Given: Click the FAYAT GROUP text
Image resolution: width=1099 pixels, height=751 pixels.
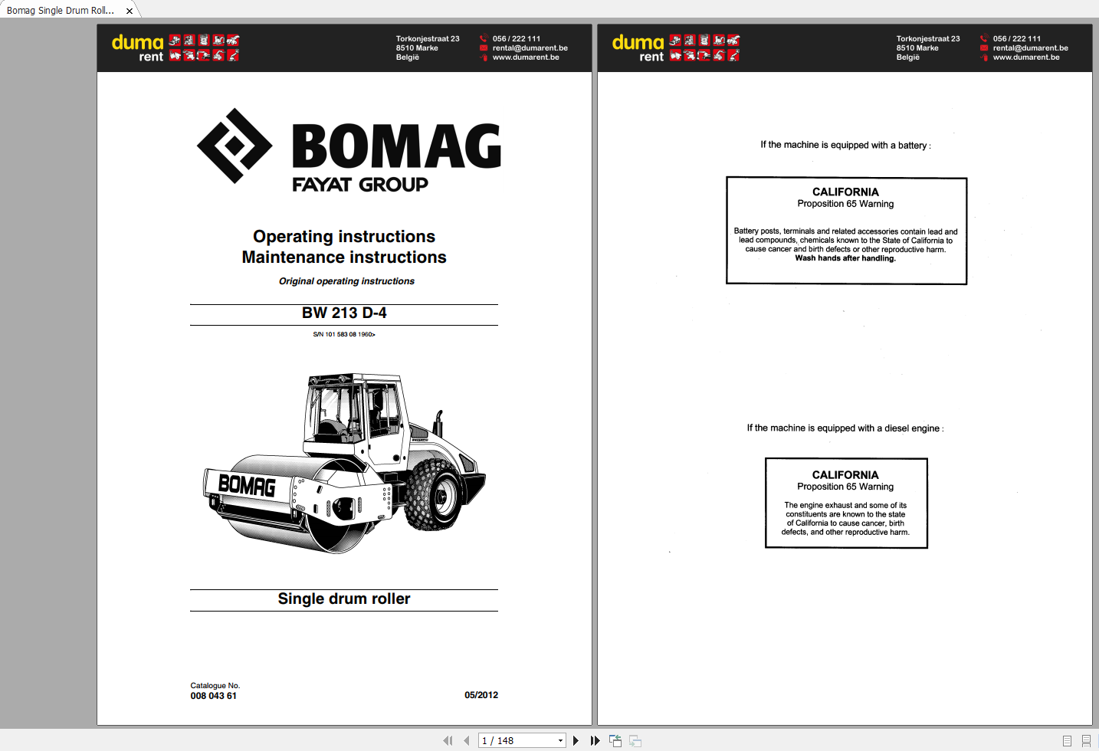Looking at the screenshot, I should (360, 184).
